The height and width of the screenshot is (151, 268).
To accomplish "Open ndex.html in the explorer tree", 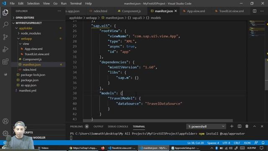I will tap(39, 70).
